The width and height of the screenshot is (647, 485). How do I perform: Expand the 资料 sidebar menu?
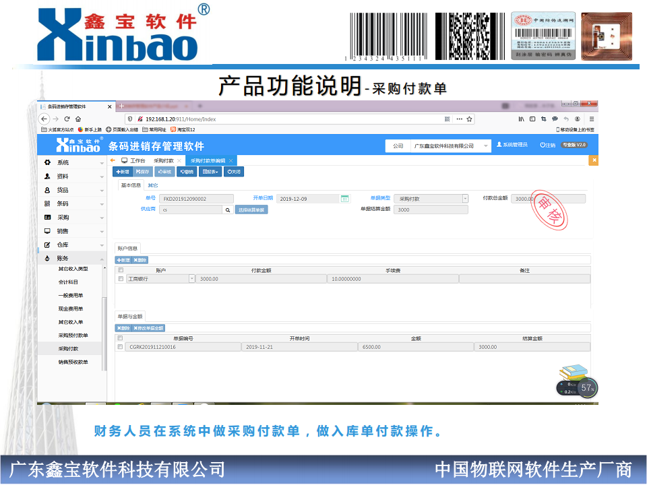(x=73, y=176)
